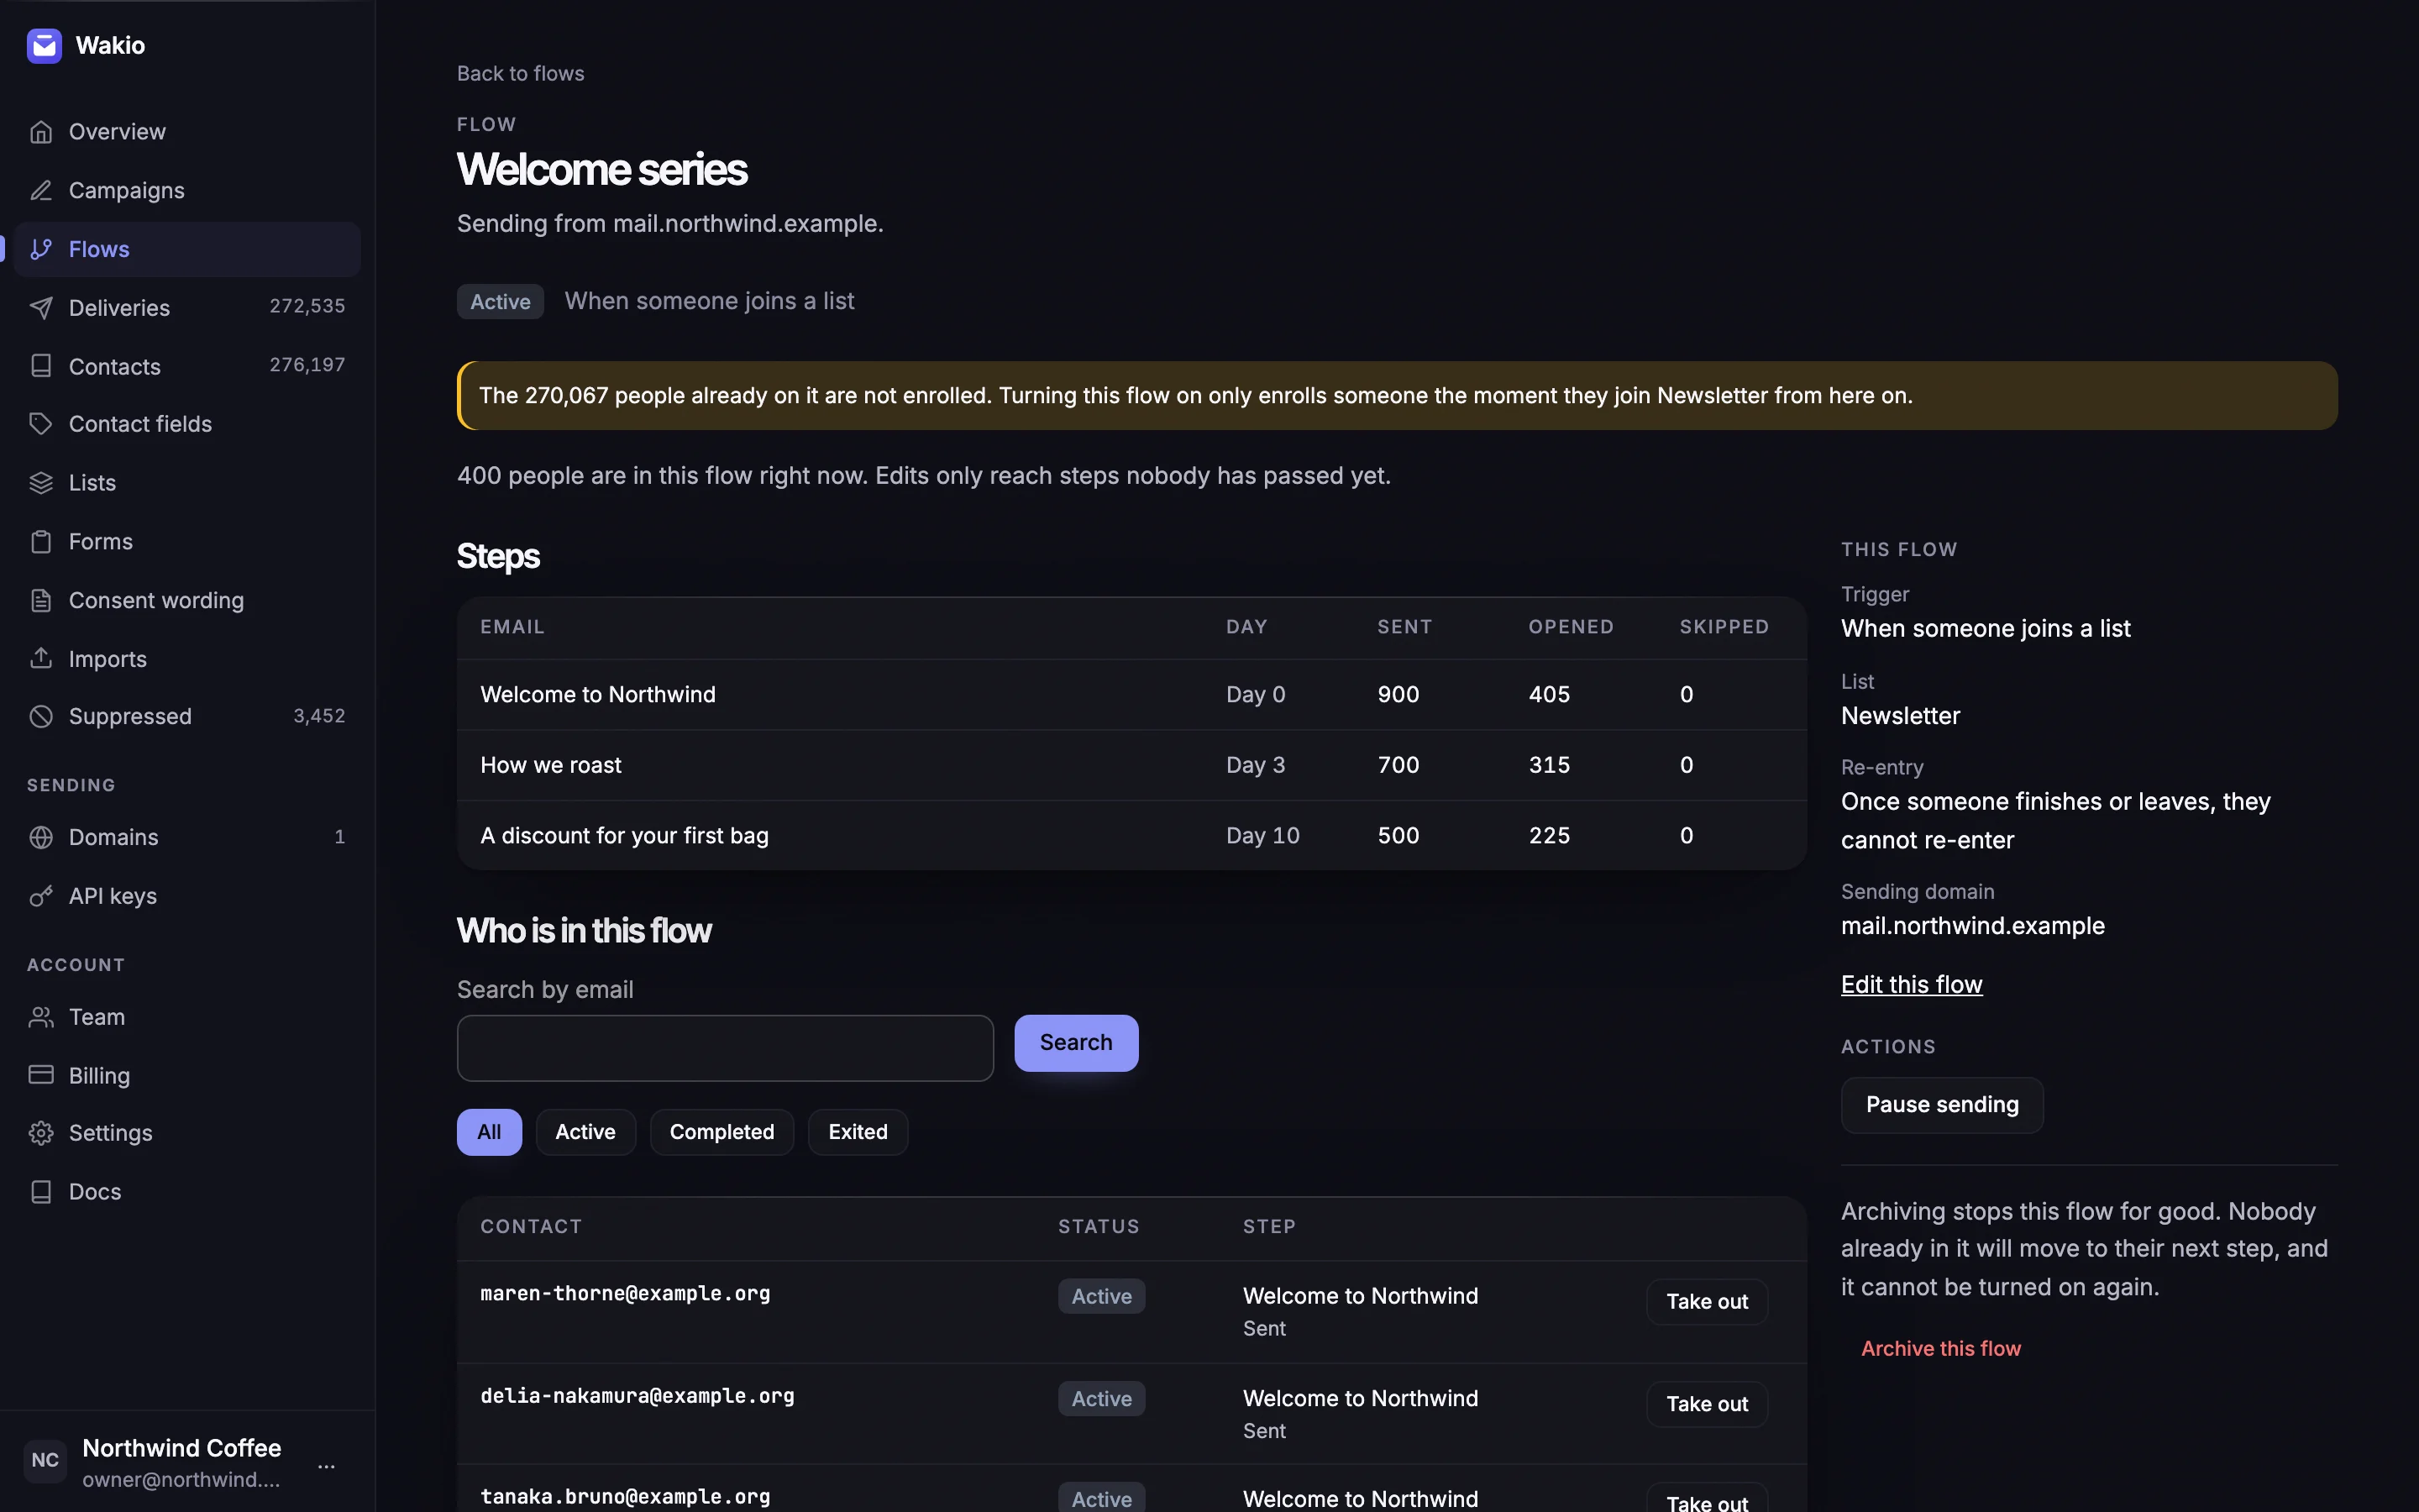Click the Suppressed ban icon
2419x1512 pixels.
pos(41,716)
